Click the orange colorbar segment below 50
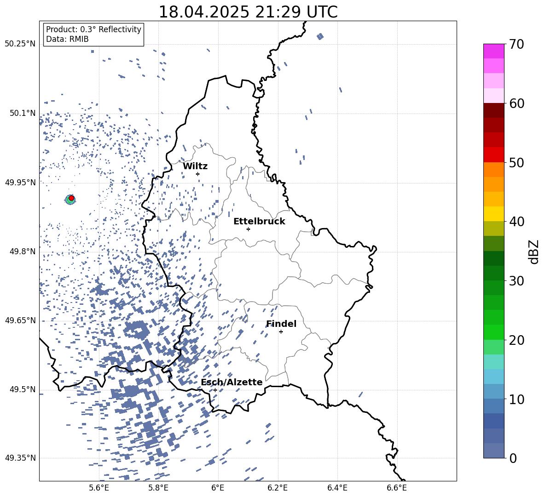 tap(493, 170)
